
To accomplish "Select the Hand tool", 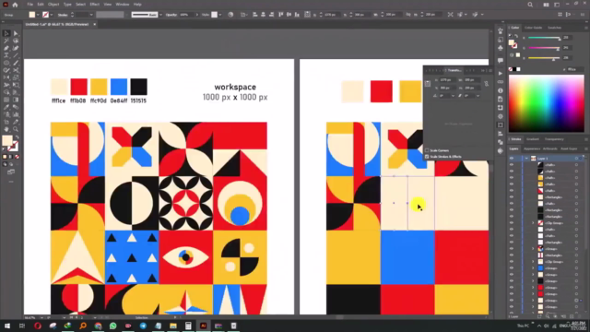I will click(6, 129).
